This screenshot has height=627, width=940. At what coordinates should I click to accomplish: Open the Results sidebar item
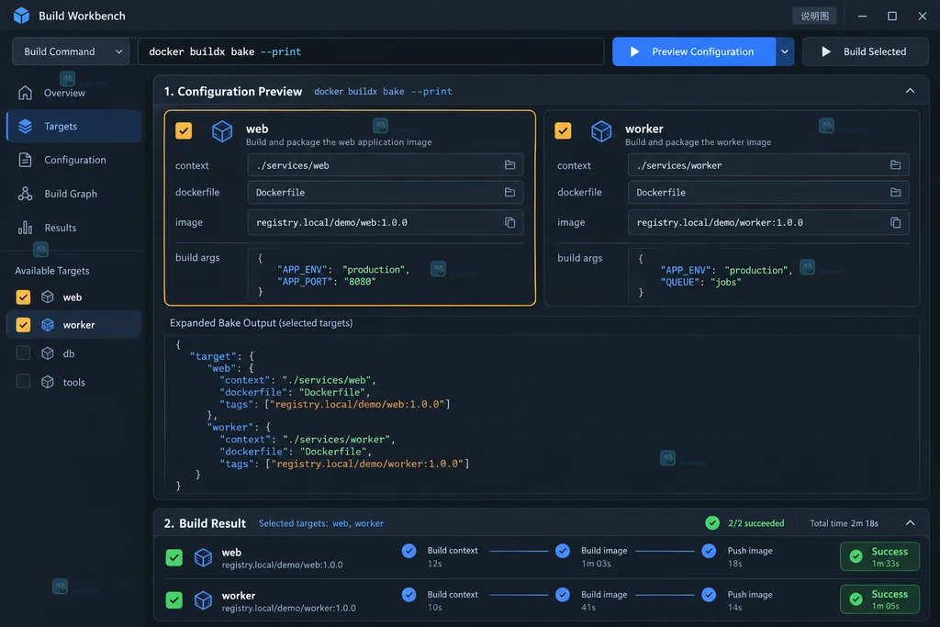pos(73,228)
